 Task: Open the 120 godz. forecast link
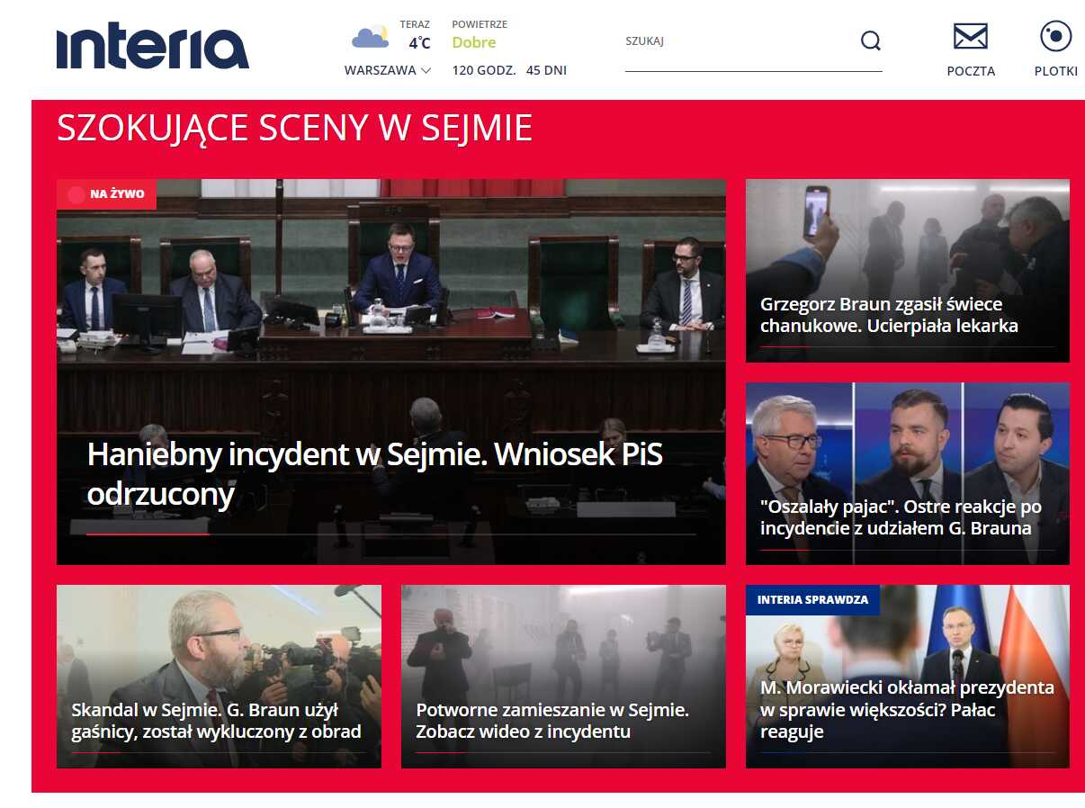click(484, 70)
